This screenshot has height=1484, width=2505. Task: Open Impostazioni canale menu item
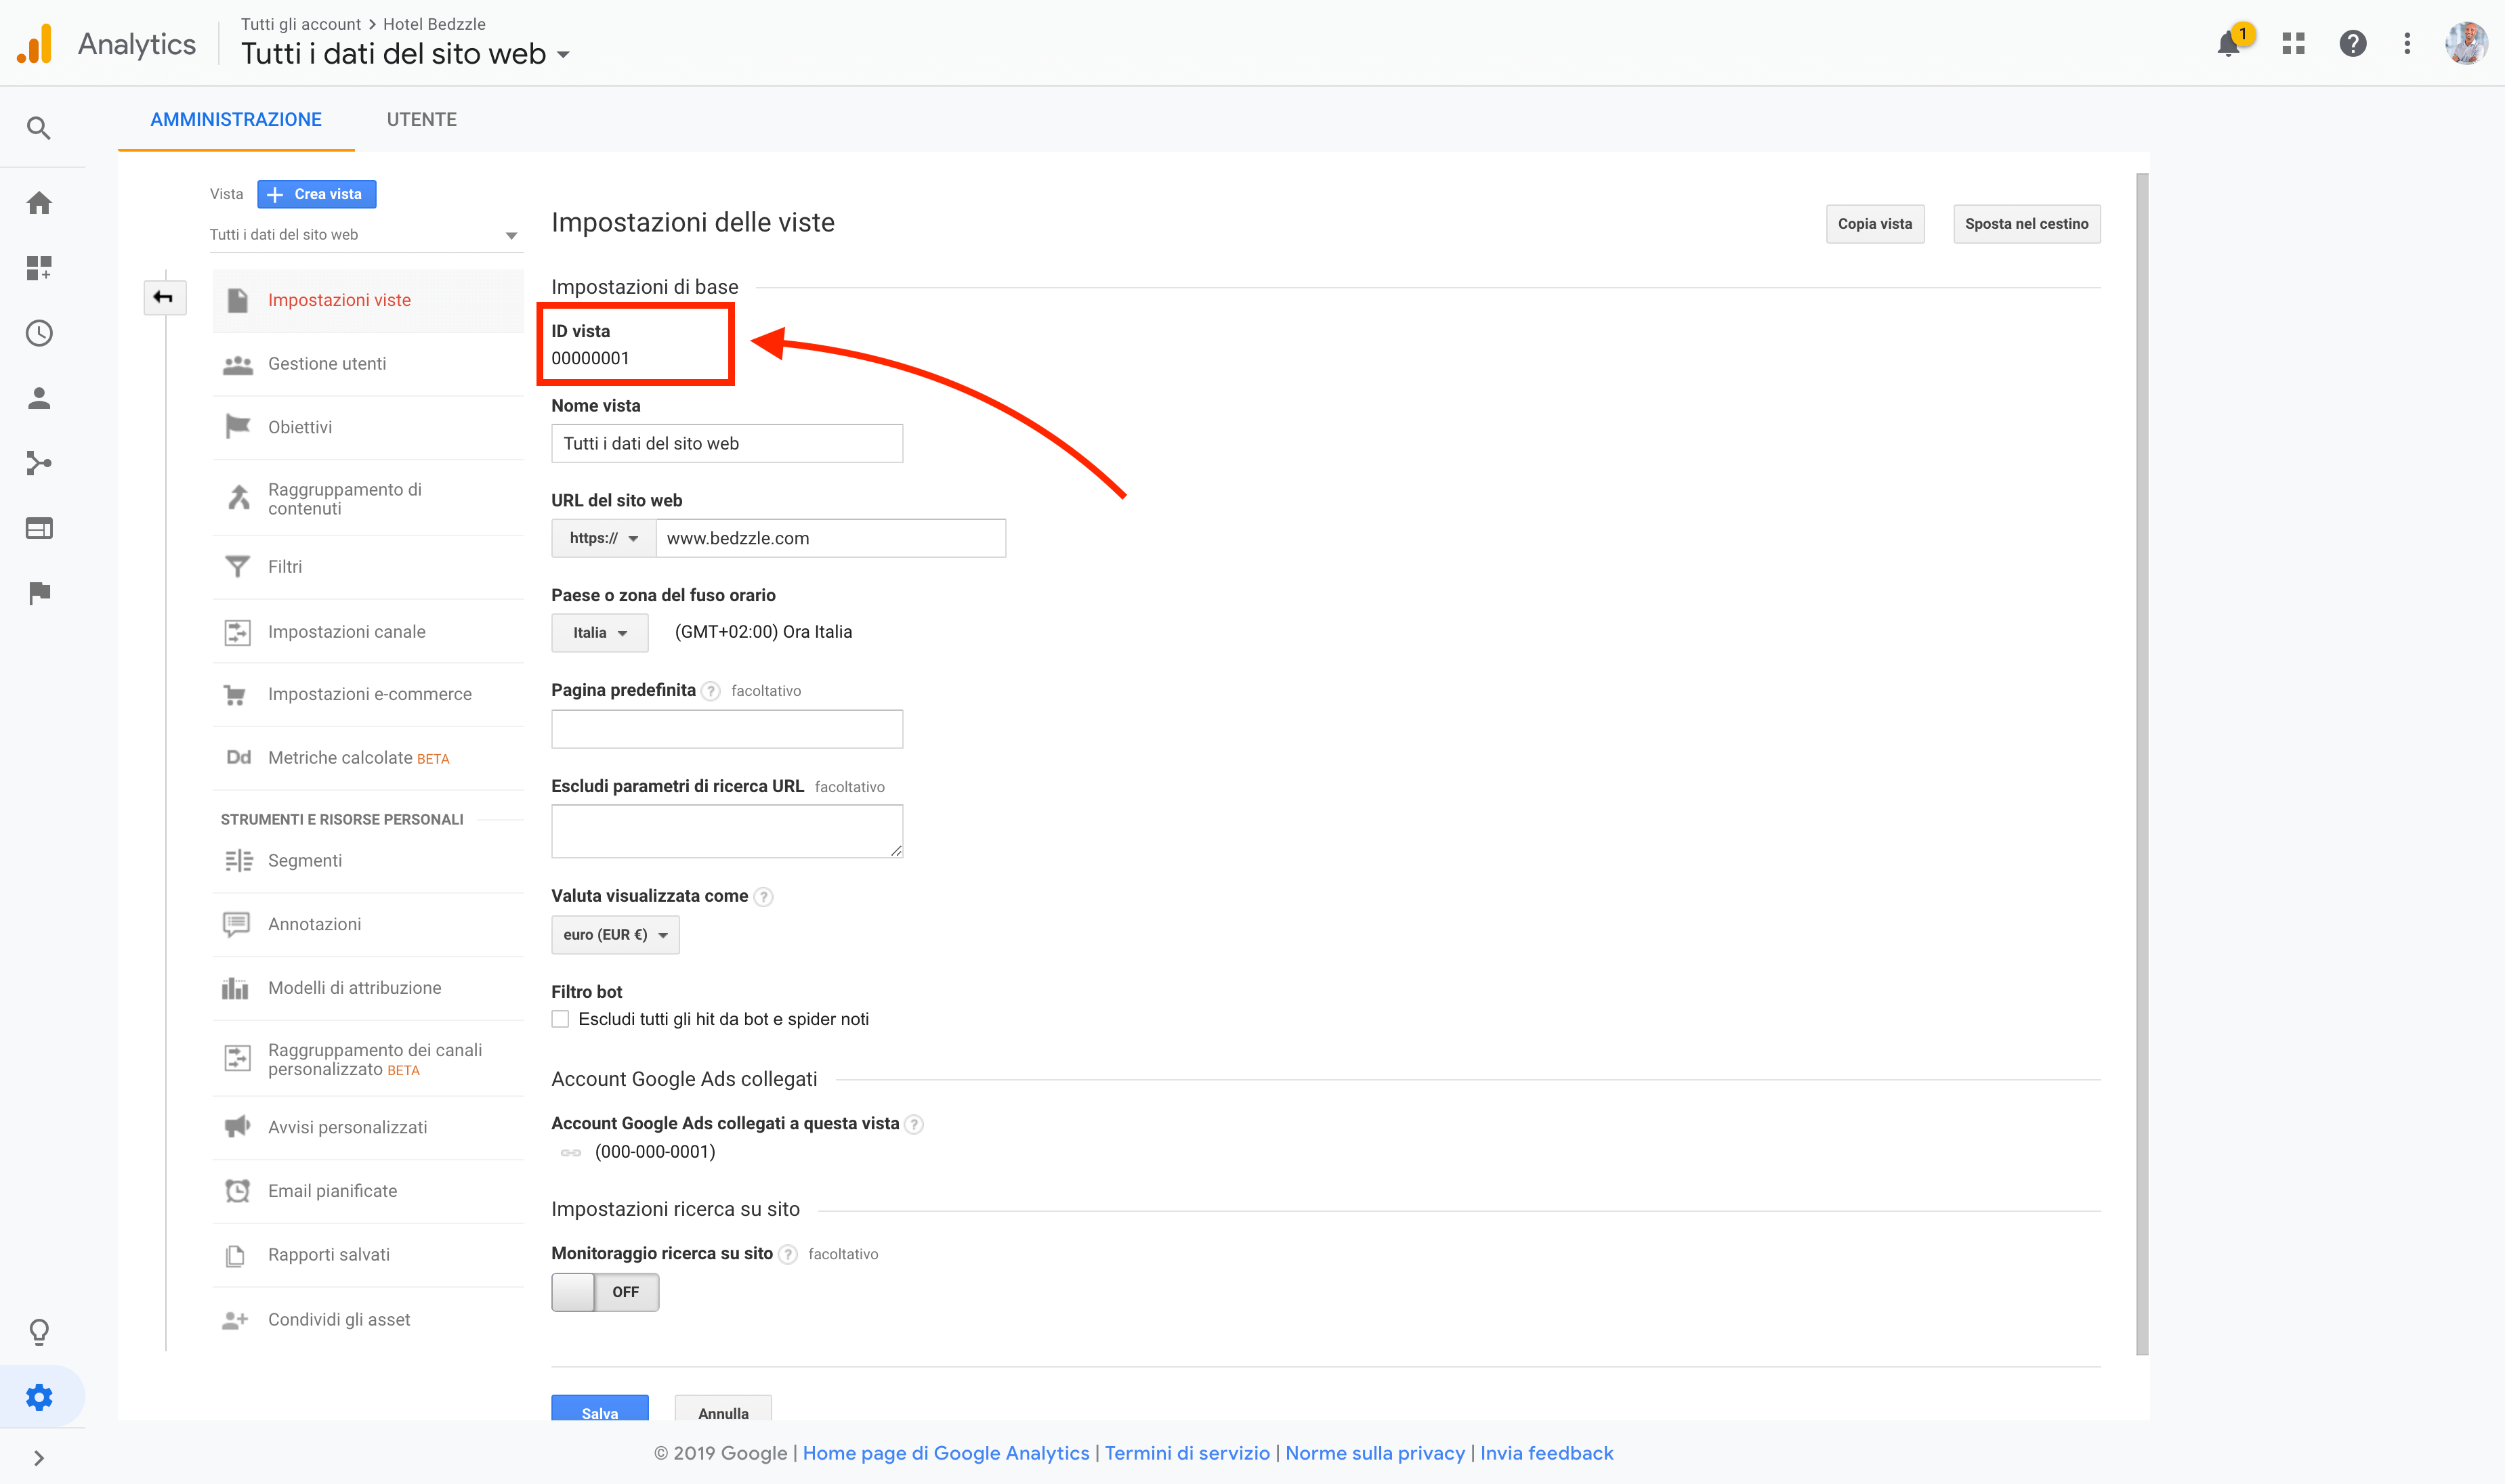368,632
